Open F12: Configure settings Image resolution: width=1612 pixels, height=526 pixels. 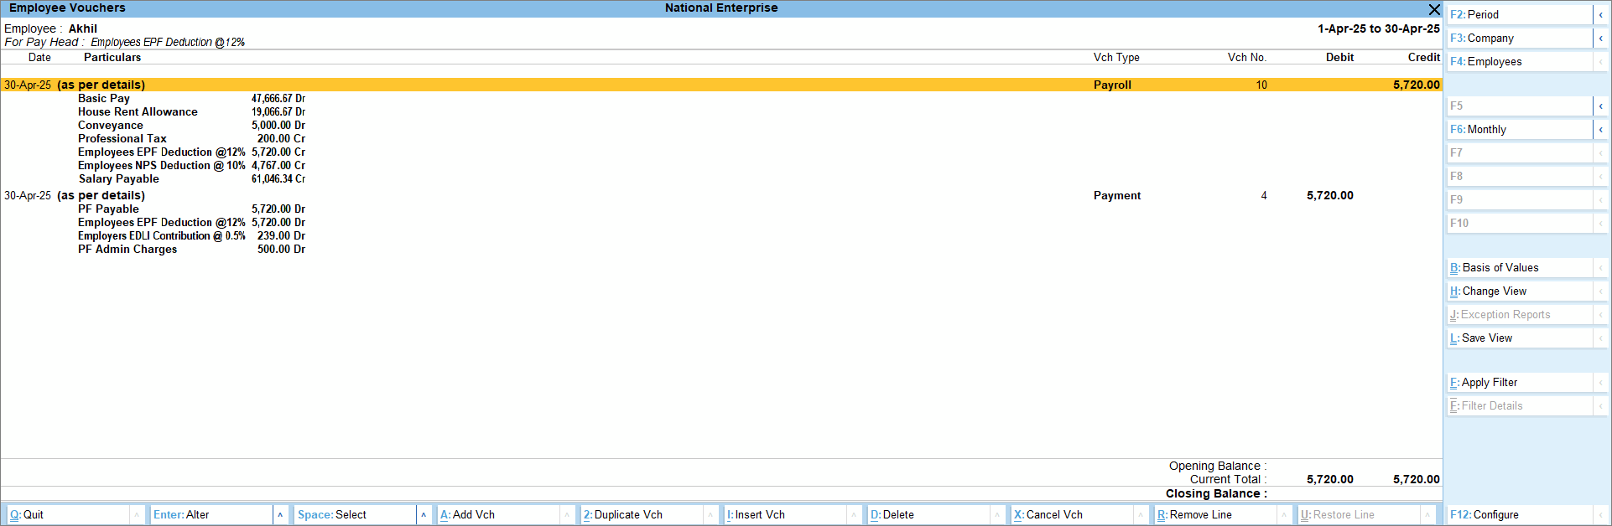pyautogui.click(x=1518, y=515)
